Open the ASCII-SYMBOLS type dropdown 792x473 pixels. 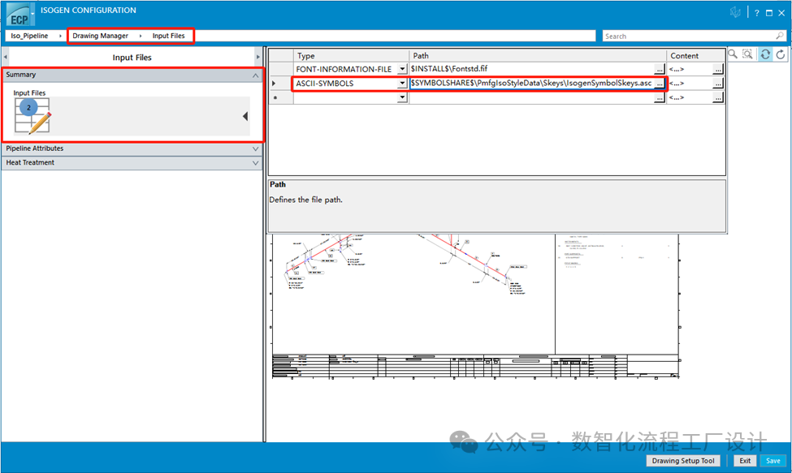(402, 84)
